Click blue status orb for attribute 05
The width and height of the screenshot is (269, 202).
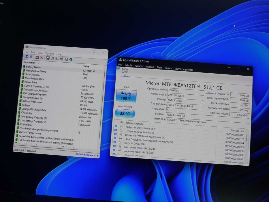pyautogui.click(x=115, y=142)
